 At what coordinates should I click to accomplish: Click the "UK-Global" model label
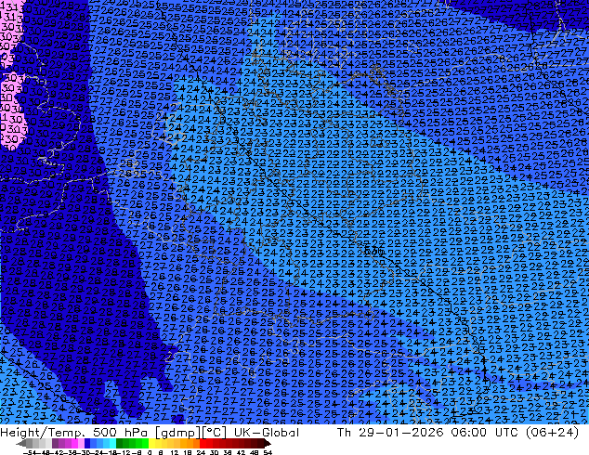267,432
